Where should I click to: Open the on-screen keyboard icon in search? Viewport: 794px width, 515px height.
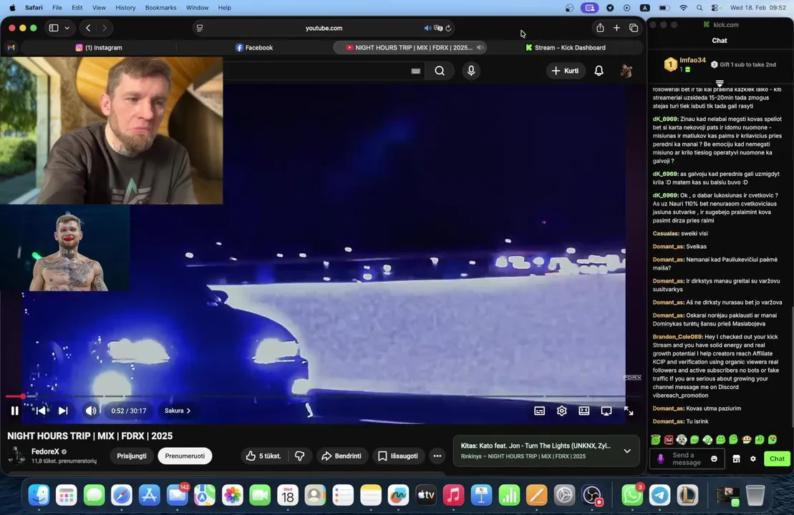tap(416, 71)
